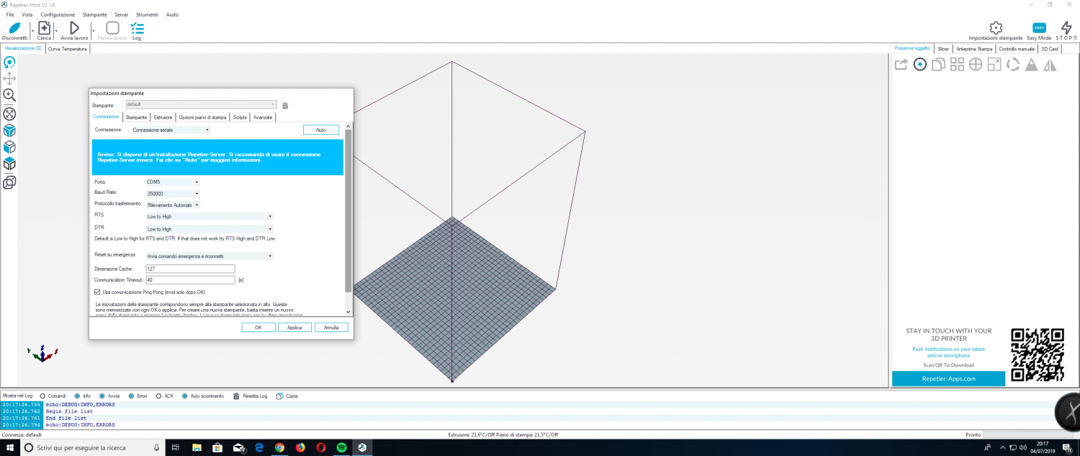Open the RTS Low to High dropdown
The image size is (1080, 456).
tap(210, 216)
